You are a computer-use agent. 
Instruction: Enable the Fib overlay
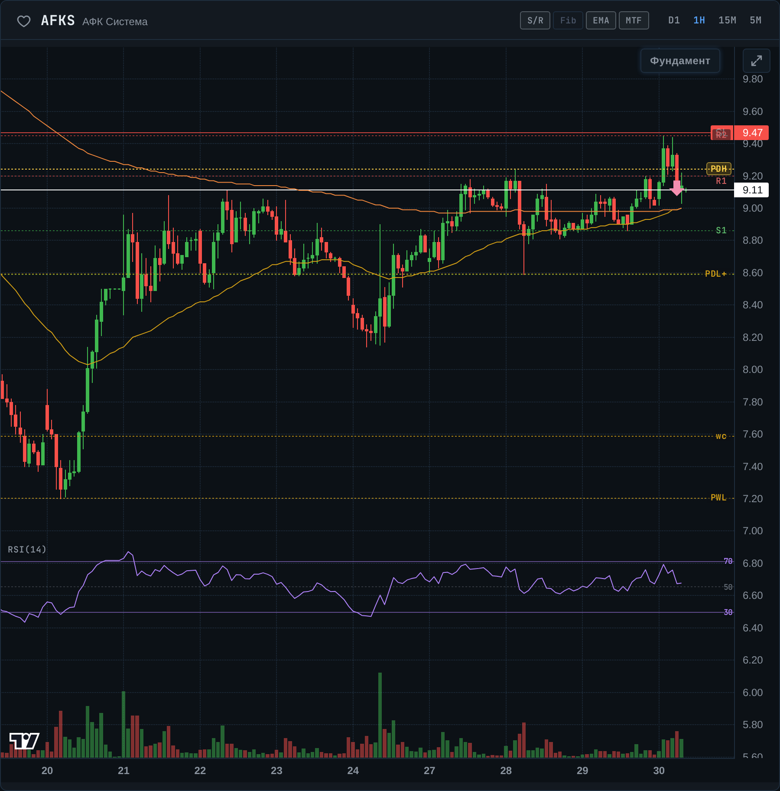[x=568, y=20]
